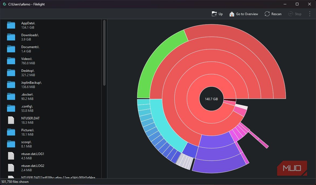Click the .docker folder icon
Image resolution: width=316 pixels, height=185 pixels.
pos(11,96)
